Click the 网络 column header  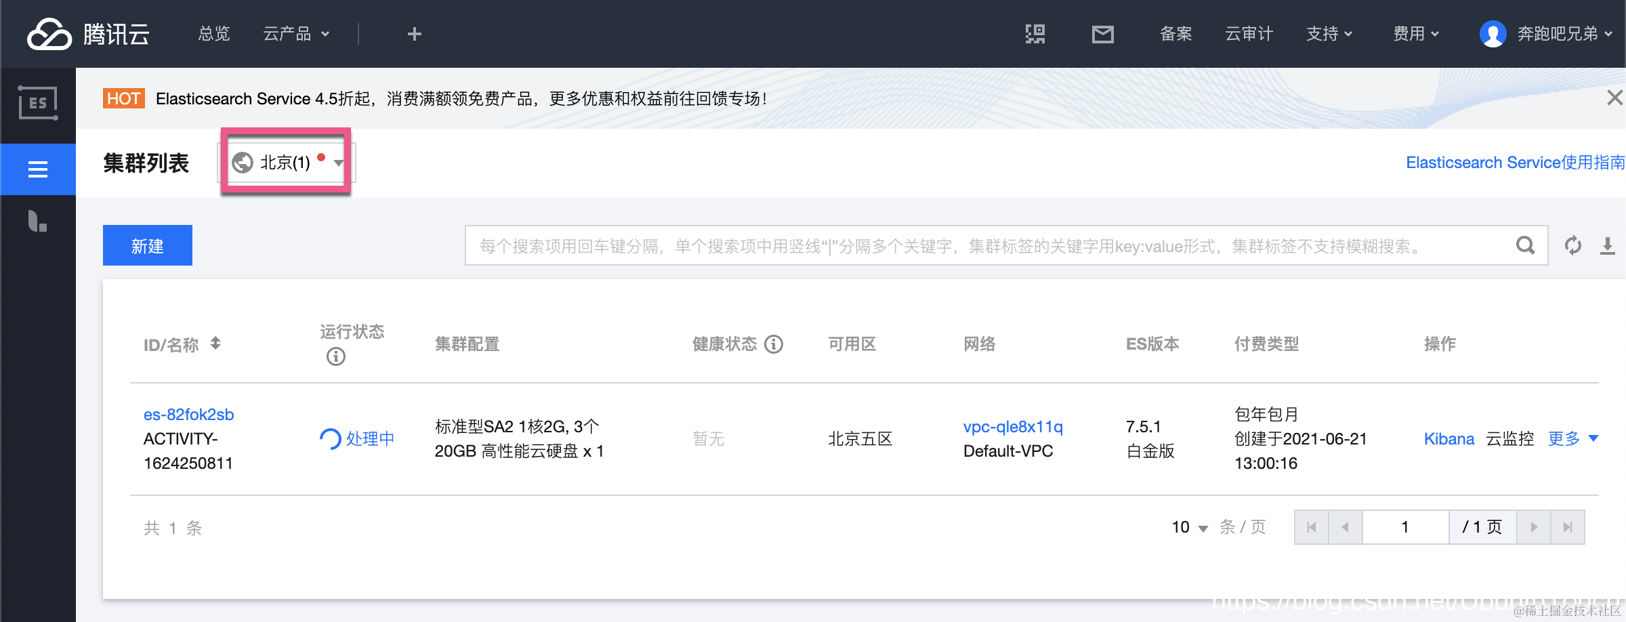click(980, 344)
